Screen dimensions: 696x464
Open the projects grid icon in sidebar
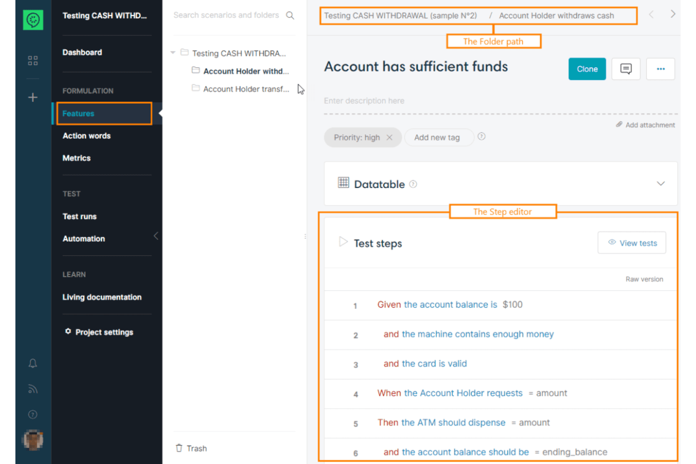tap(32, 60)
